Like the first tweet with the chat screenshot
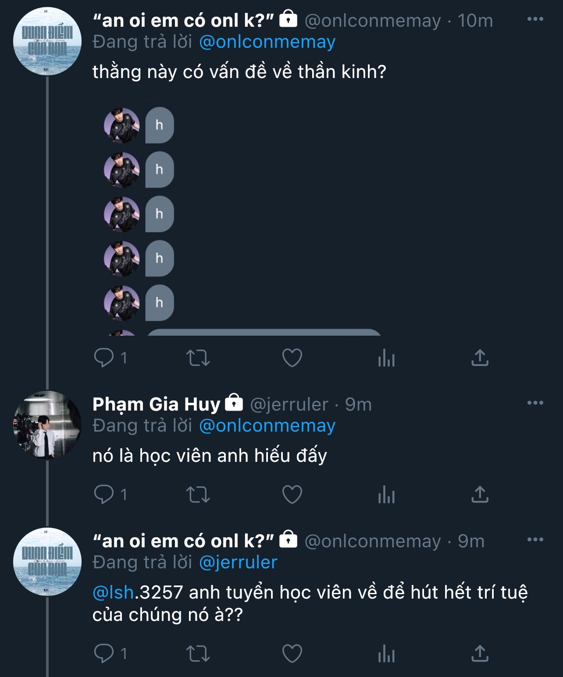This screenshot has width=563, height=677. [x=292, y=358]
